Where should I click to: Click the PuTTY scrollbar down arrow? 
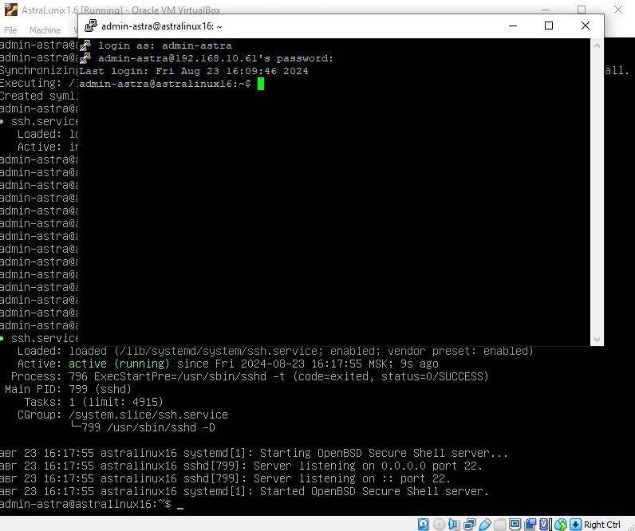tap(597, 339)
